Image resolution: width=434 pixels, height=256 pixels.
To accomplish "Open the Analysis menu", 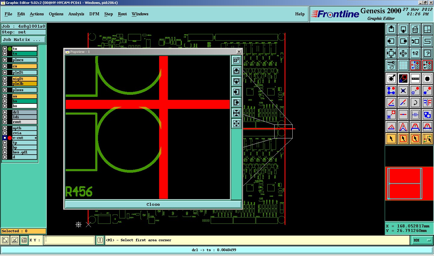I will click(76, 14).
